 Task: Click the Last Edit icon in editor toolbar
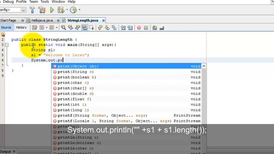point(35,27)
